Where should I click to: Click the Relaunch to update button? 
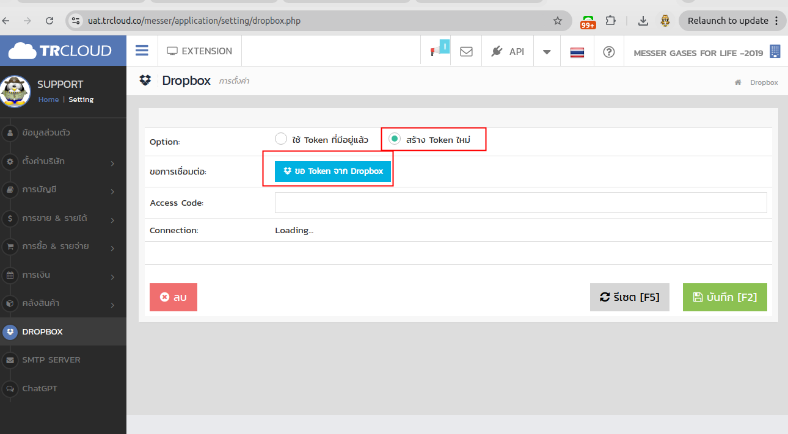point(732,21)
